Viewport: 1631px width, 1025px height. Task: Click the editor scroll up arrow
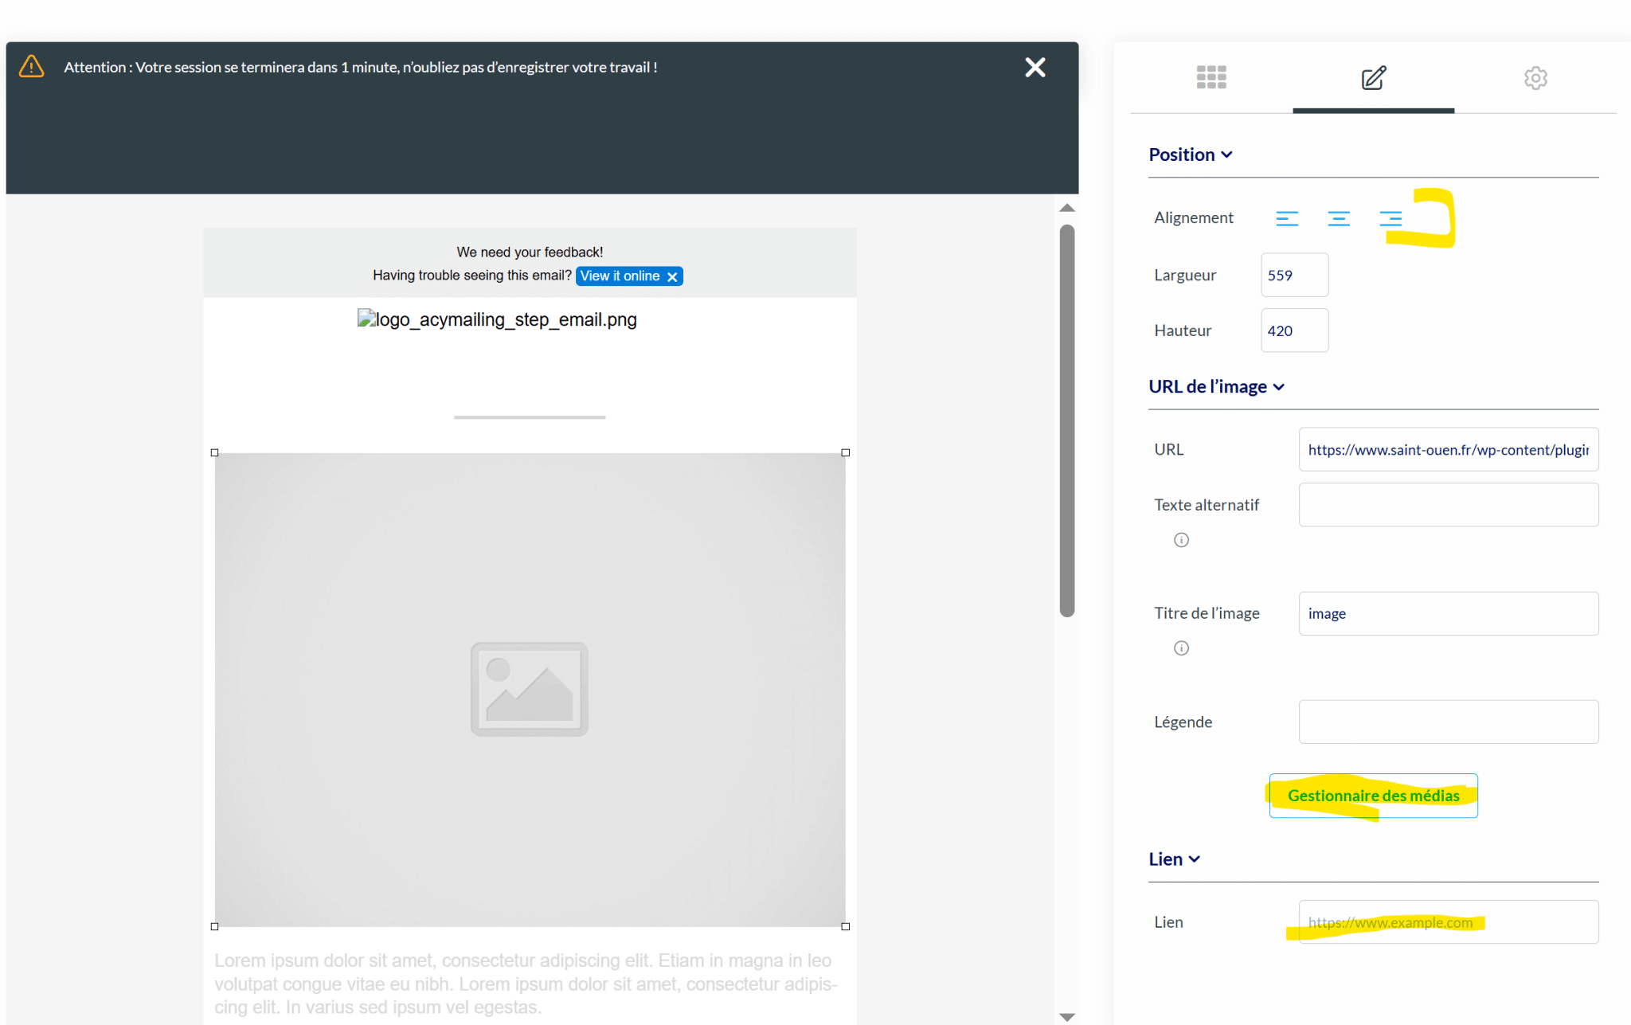pyautogui.click(x=1067, y=208)
